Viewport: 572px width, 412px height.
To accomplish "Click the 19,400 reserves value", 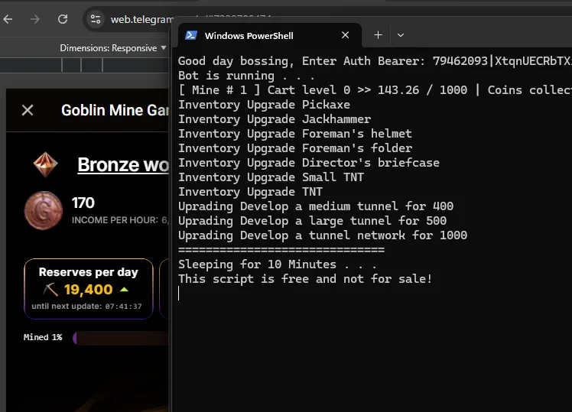I will click(88, 290).
